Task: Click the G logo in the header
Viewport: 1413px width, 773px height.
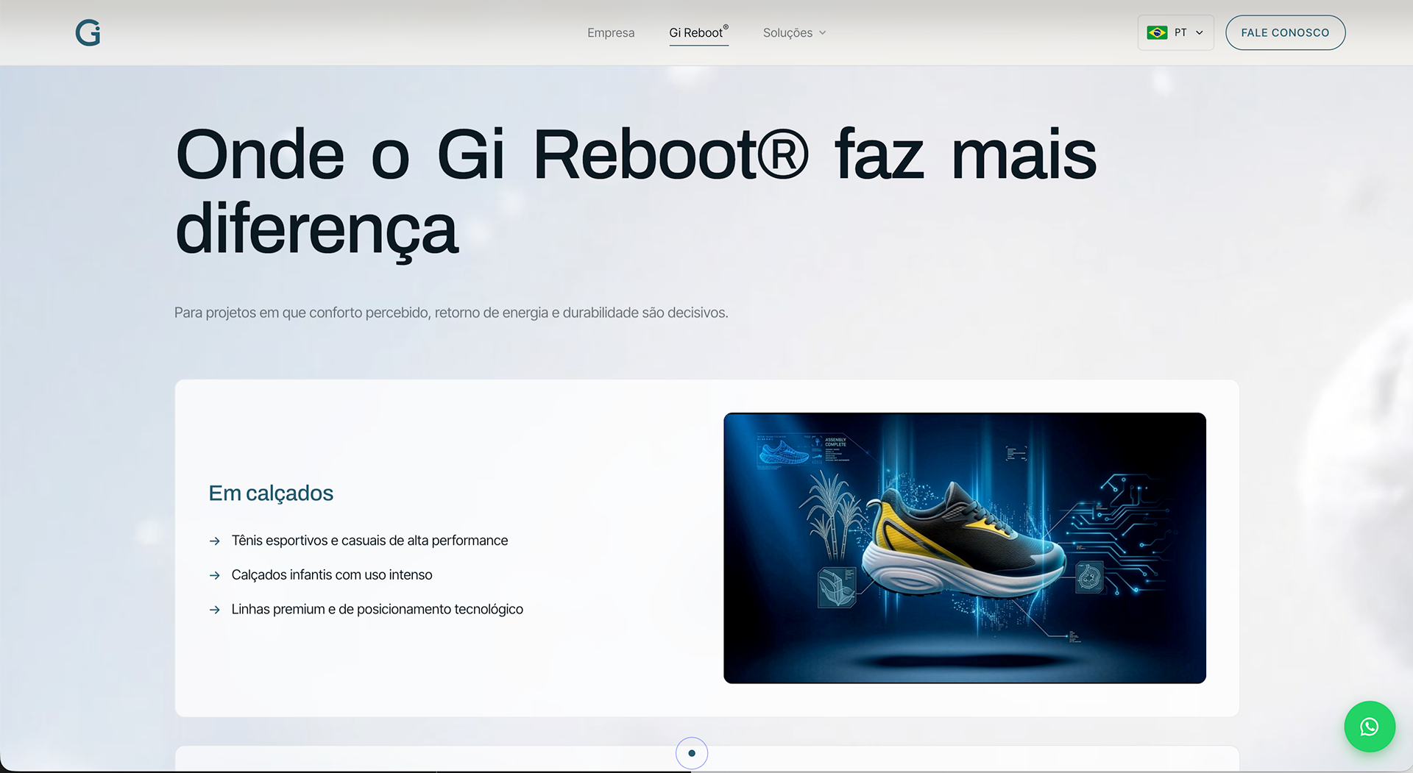Action: point(88,33)
